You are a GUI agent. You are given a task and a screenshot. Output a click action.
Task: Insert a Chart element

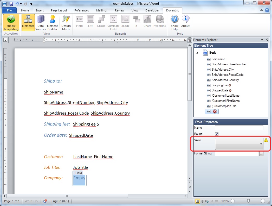click(147, 21)
